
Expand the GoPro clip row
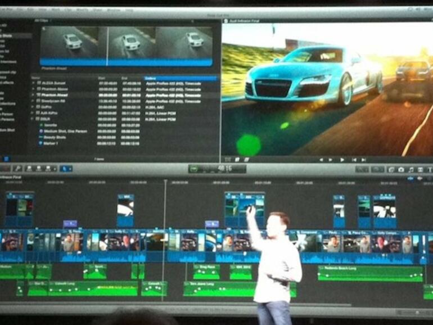pos(33,107)
